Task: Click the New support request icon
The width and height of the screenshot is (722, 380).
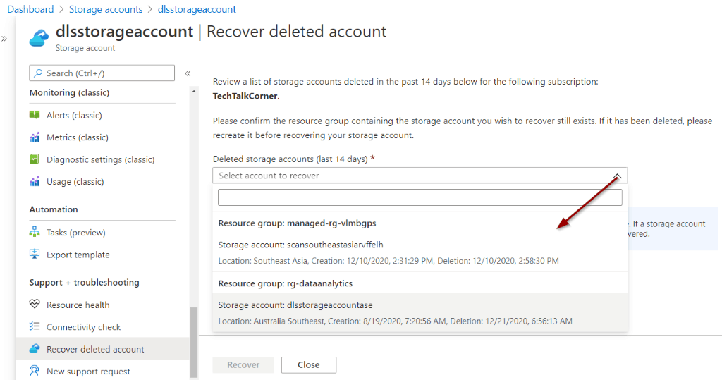Action: click(x=35, y=371)
